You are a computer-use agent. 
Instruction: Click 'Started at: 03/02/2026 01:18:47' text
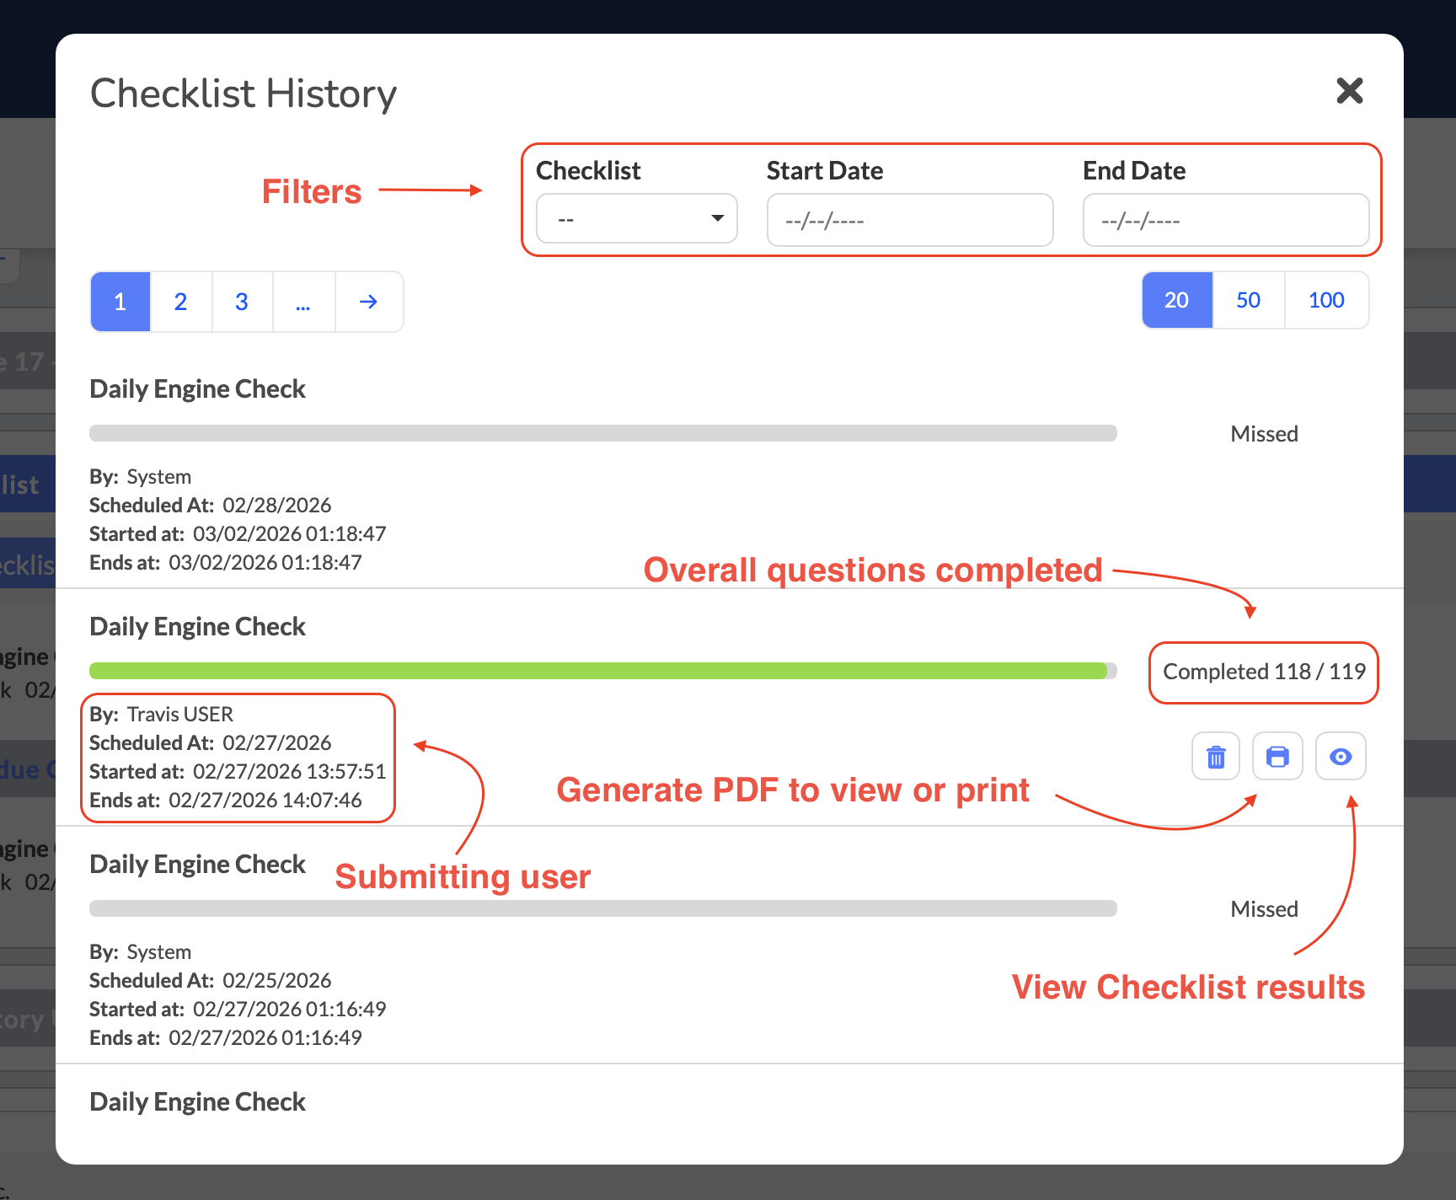(x=238, y=534)
